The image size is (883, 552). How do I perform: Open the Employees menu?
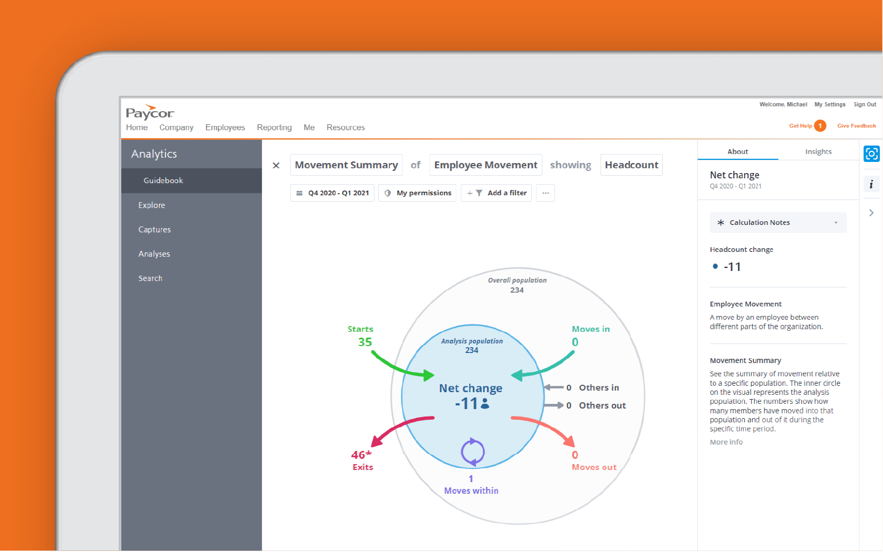pos(225,128)
